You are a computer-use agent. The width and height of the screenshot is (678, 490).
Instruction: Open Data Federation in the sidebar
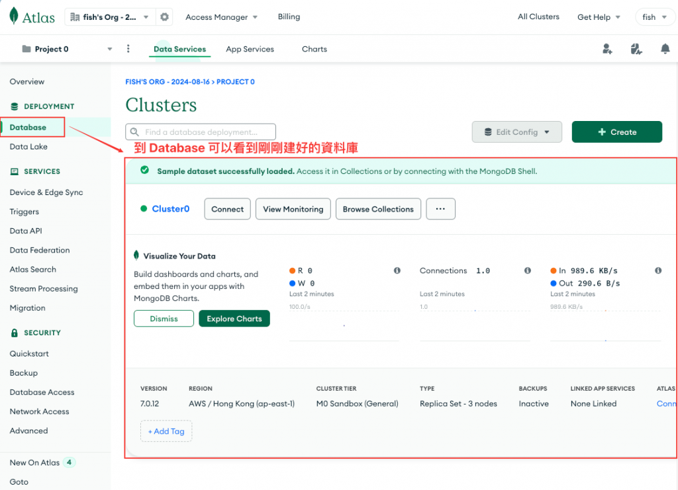[39, 250]
